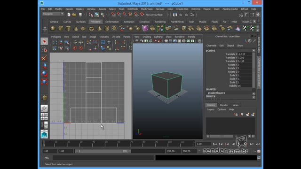Viewport: 301px width, 169px height.
Task: Switch to the Surfaces shelf tab
Action: point(80,22)
